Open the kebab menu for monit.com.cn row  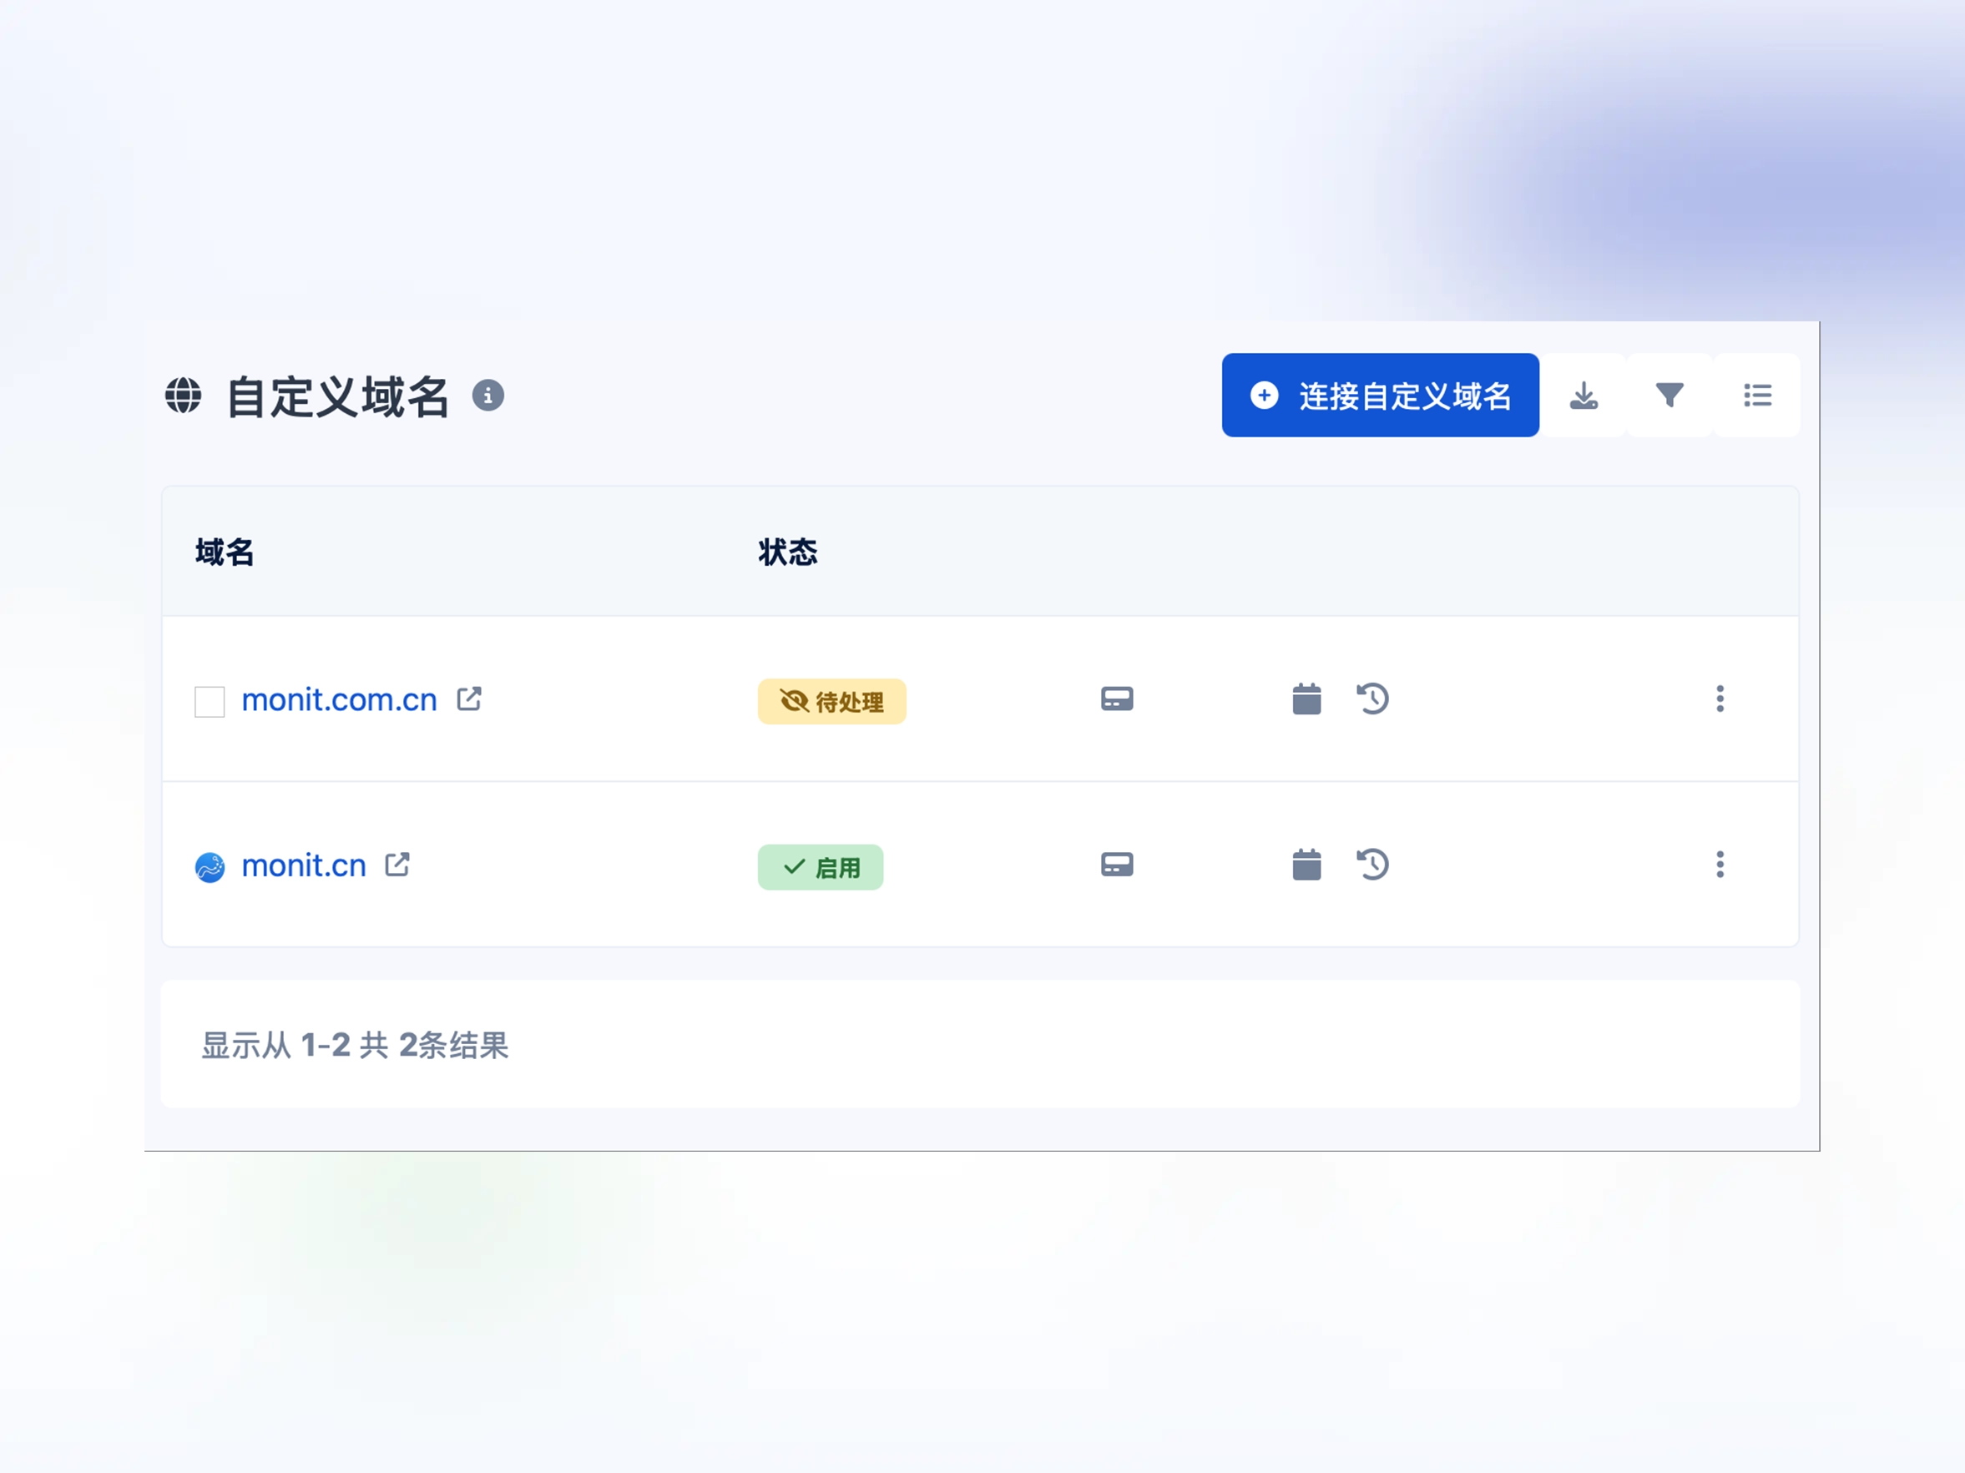tap(1720, 699)
